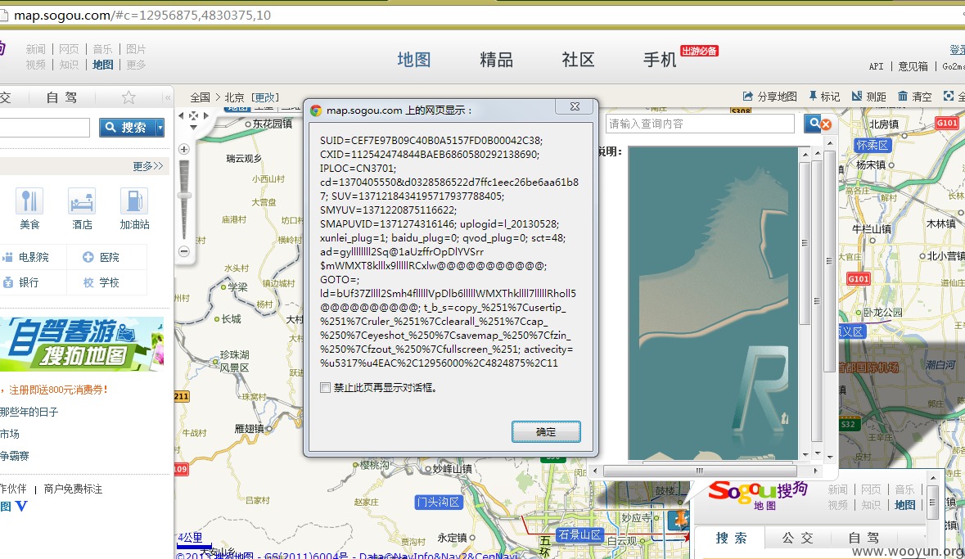This screenshot has height=559, width=965.
Task: Click the left sidebar search input field
Action: pos(44,128)
